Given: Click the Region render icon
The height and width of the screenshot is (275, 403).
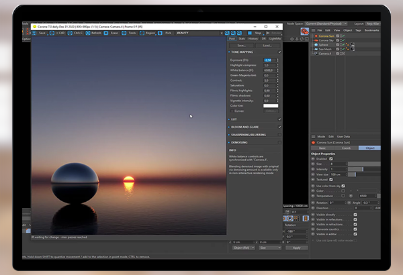Looking at the screenshot, I should click(142, 33).
